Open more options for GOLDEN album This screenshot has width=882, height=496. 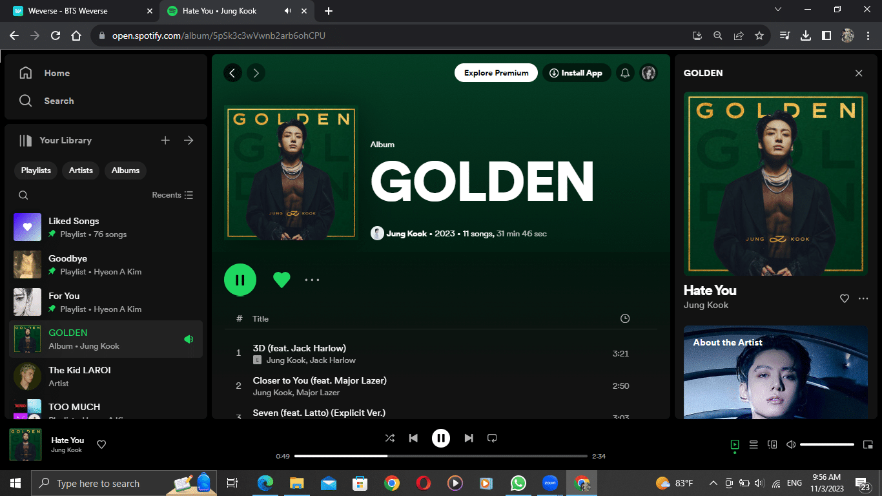click(x=312, y=280)
